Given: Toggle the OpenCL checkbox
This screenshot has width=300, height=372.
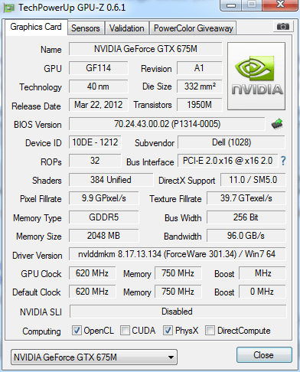Looking at the screenshot, I should [77, 331].
